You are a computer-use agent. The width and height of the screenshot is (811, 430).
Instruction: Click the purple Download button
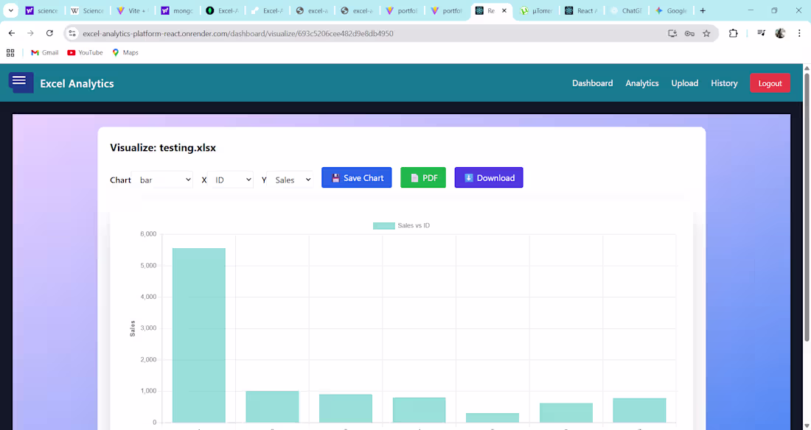coord(488,177)
